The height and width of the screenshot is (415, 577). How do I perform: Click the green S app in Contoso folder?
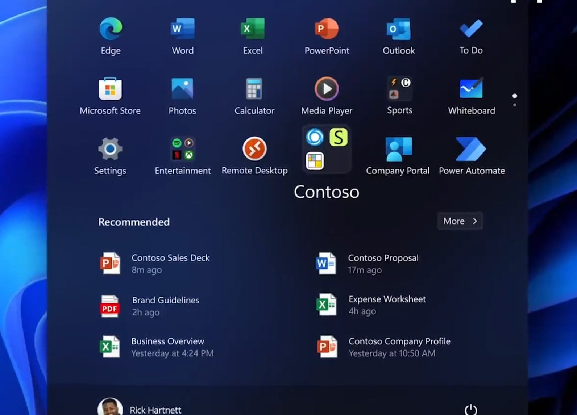[339, 137]
